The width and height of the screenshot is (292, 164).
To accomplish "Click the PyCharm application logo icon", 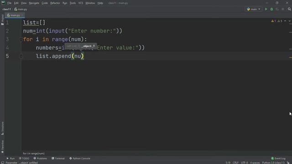I will pos(3,3).
